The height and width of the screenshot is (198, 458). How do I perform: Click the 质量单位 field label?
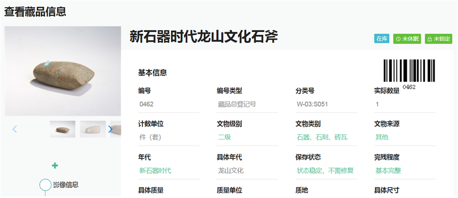point(230,190)
